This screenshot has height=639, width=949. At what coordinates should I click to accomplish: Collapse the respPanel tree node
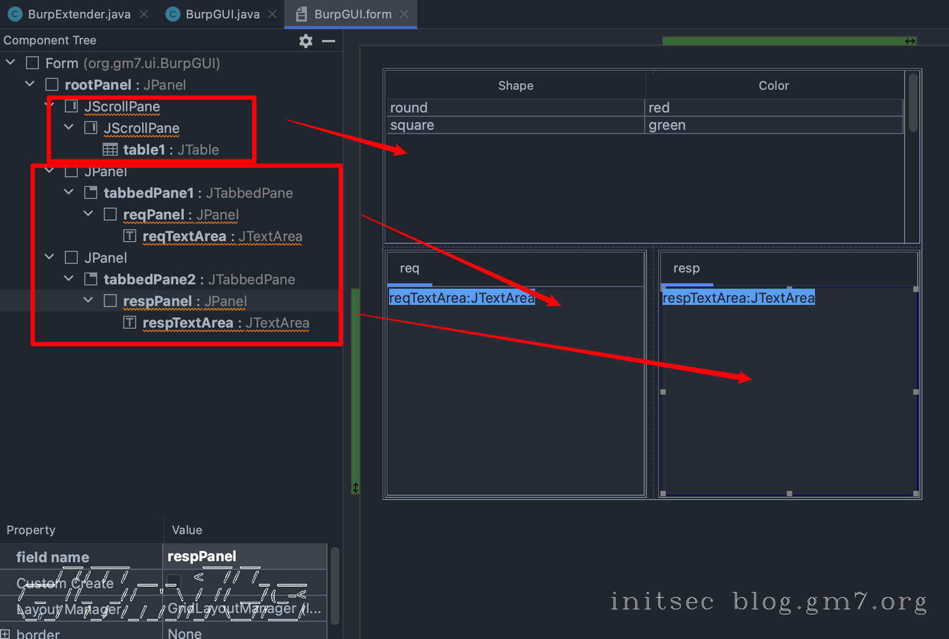[x=88, y=300]
